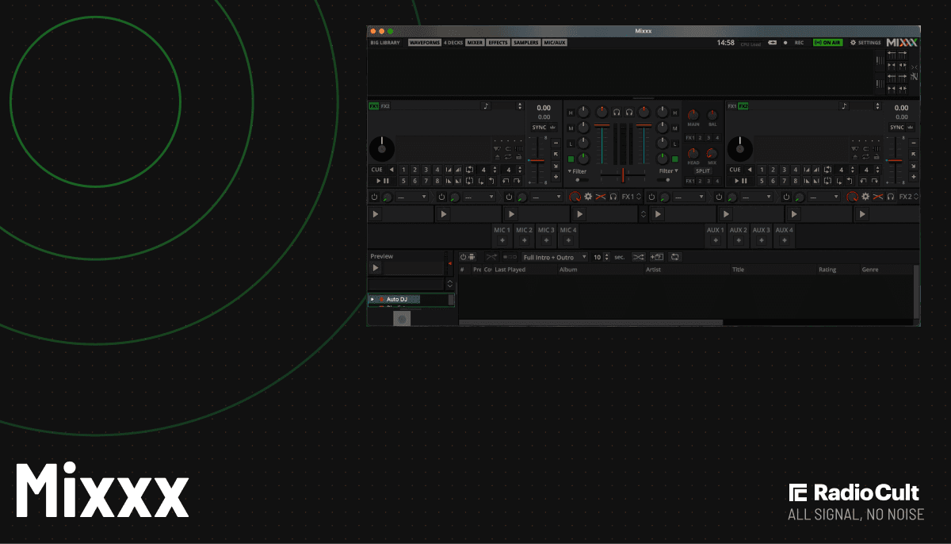Expand the right Filter quick effect dropdown
951x544 pixels.
[669, 171]
